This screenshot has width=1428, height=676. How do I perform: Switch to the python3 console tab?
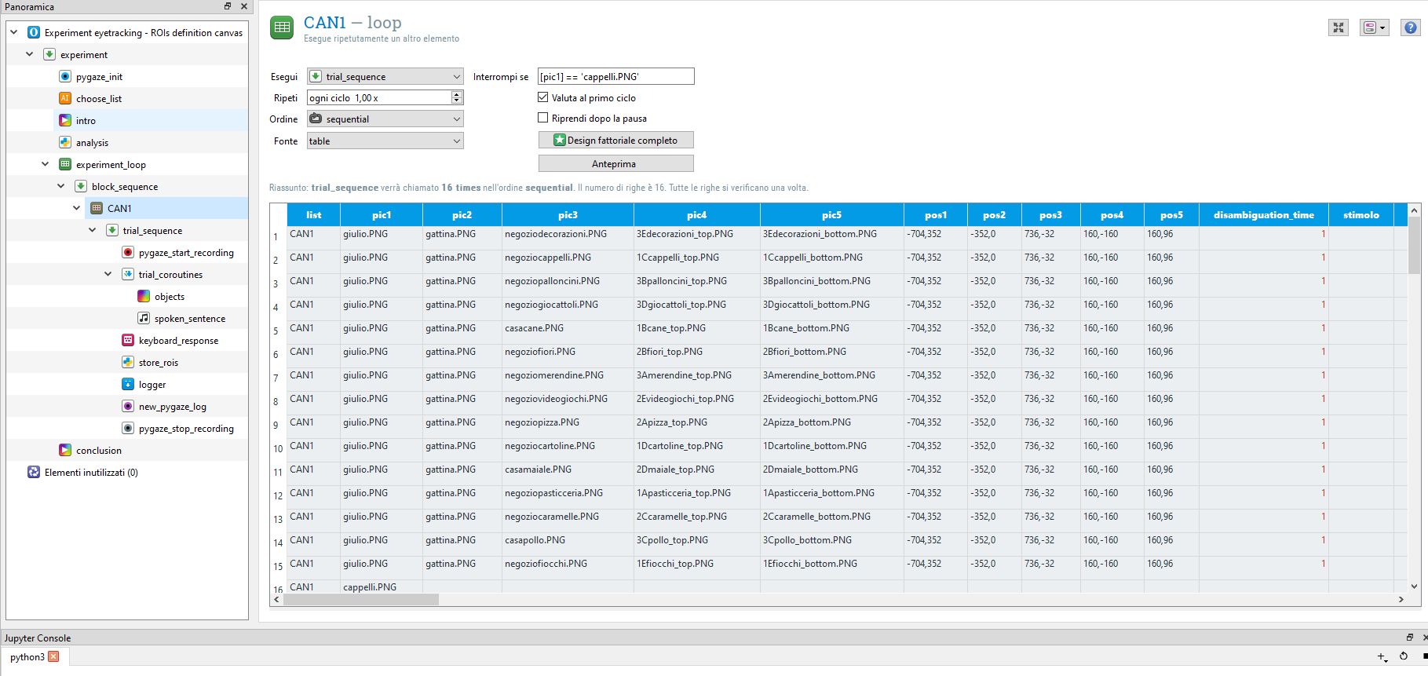point(27,657)
